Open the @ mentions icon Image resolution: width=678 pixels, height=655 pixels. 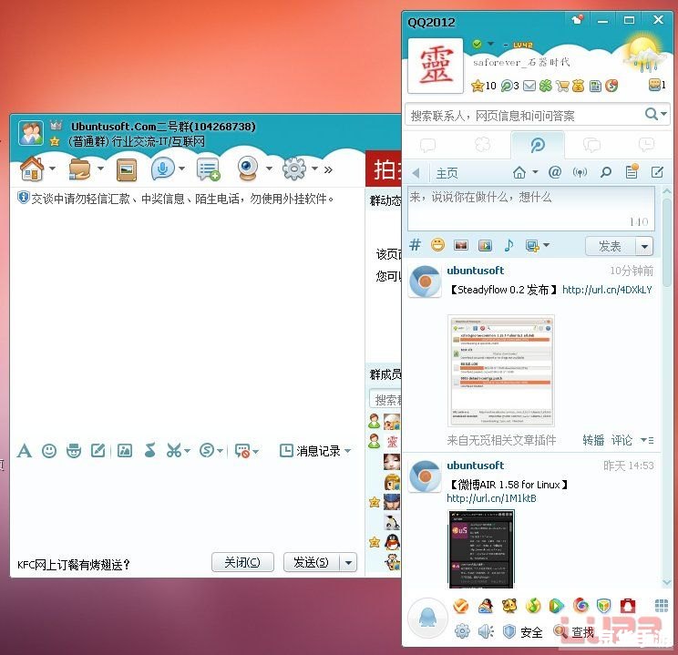click(x=555, y=172)
